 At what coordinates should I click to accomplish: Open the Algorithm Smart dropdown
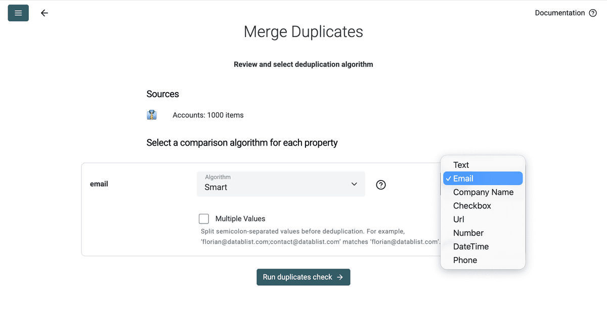[x=281, y=184]
